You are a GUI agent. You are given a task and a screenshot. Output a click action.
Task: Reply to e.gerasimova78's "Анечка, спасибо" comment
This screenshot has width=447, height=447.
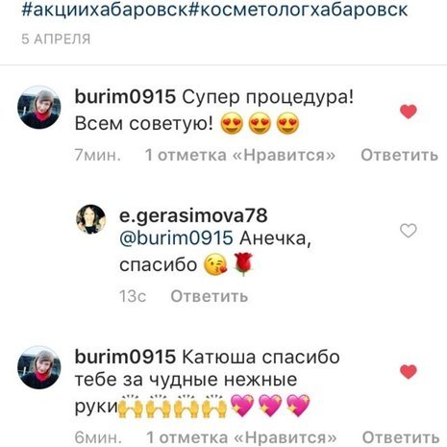click(x=210, y=296)
